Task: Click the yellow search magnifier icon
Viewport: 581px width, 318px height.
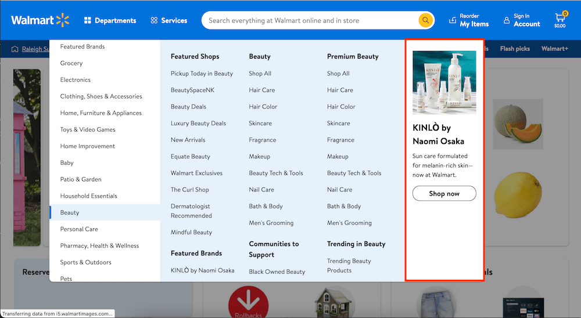Action: point(425,20)
